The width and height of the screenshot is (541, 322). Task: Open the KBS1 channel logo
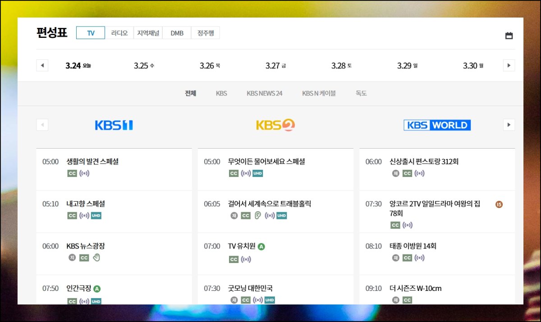pos(114,125)
